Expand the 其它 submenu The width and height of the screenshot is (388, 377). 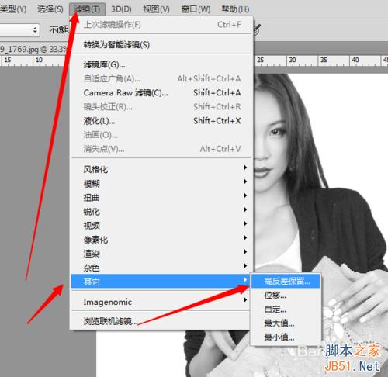click(161, 282)
